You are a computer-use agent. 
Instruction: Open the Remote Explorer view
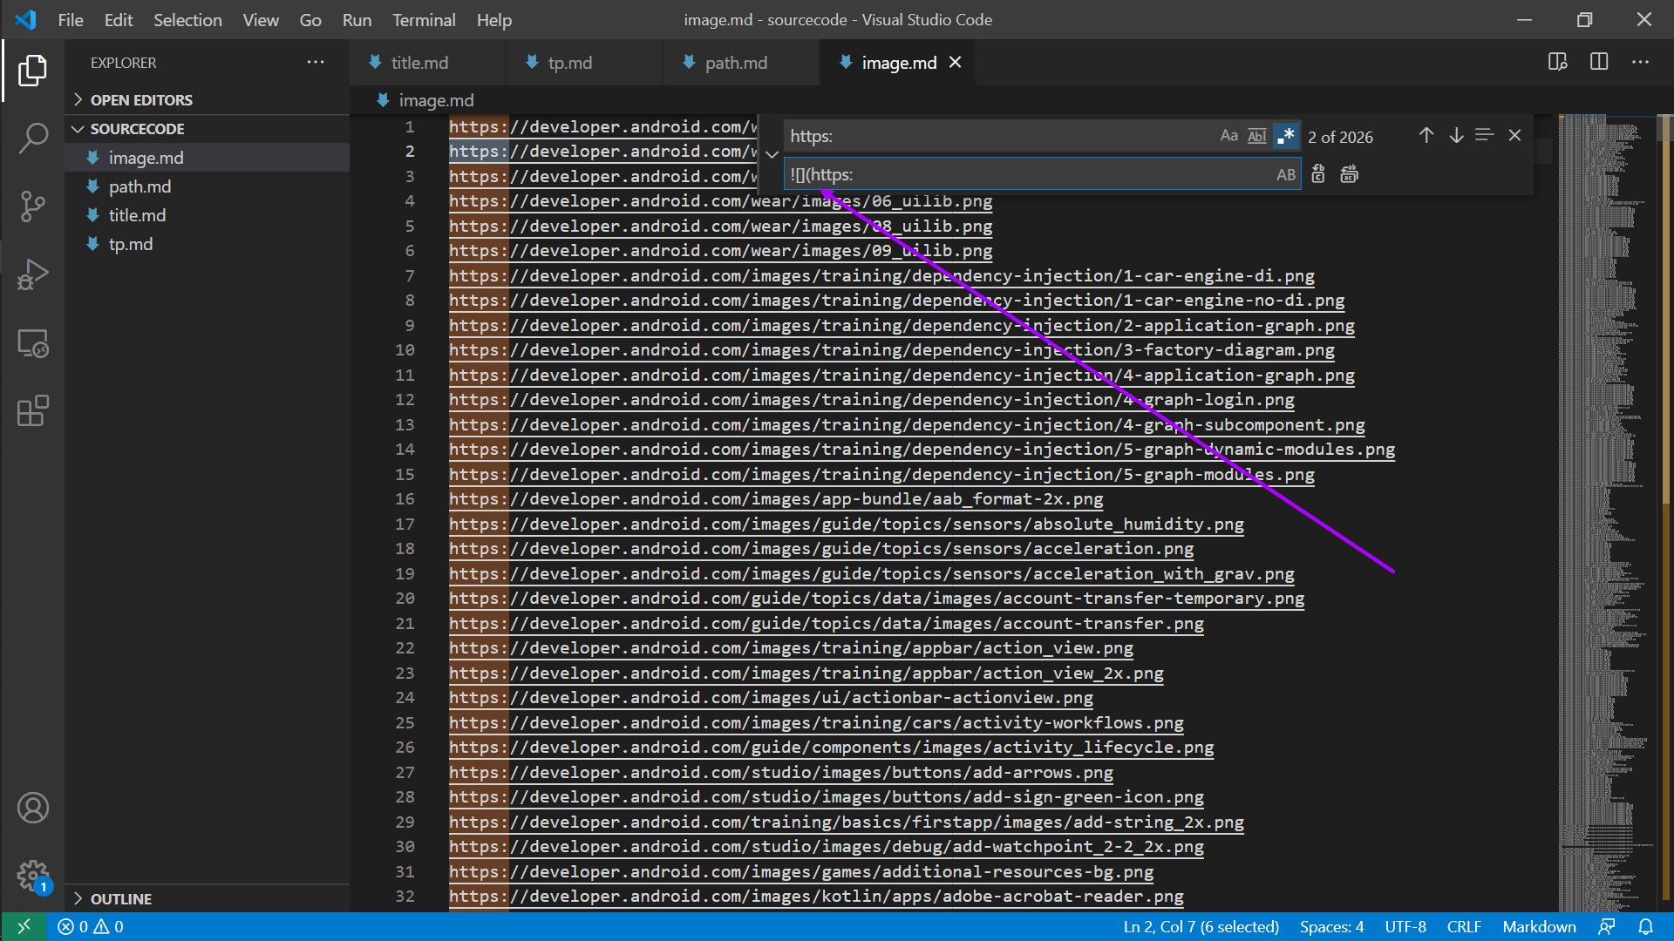coord(33,343)
